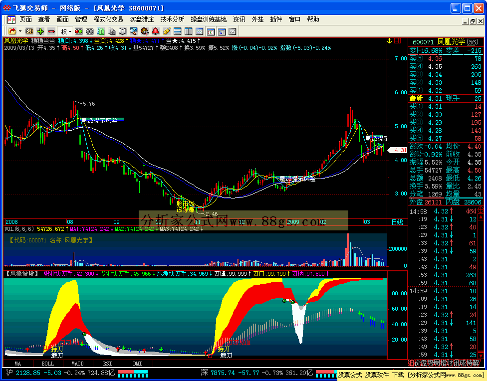
Task: Open the 查看 menu
Action: (x=44, y=19)
